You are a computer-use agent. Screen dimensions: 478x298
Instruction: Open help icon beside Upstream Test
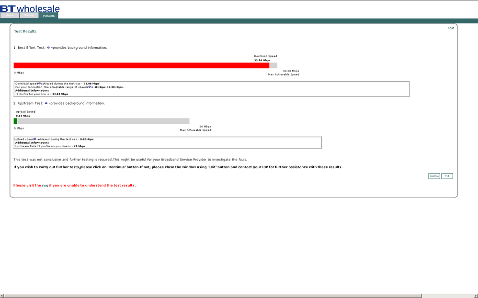pos(46,103)
